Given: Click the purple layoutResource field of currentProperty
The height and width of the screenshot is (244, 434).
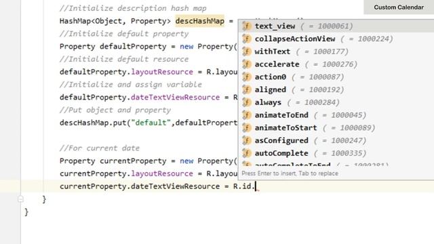Looking at the screenshot, I should 161,174.
